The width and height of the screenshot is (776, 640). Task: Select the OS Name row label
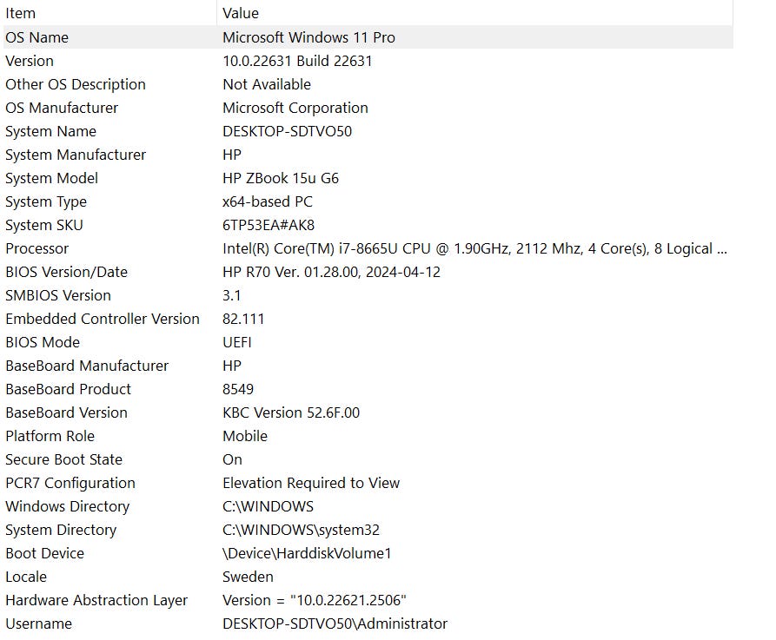click(x=37, y=37)
